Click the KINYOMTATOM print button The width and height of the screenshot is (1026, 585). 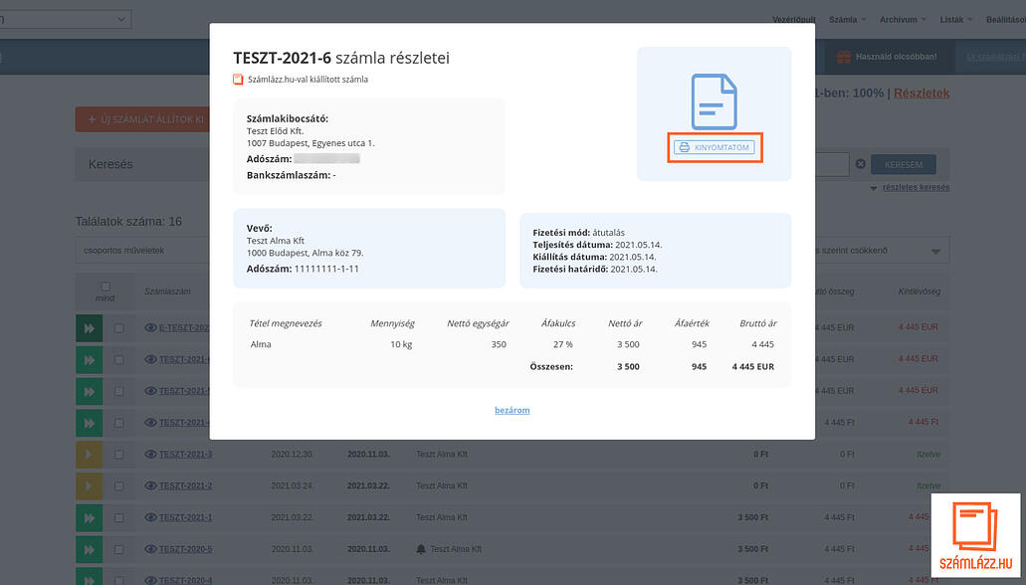715,147
